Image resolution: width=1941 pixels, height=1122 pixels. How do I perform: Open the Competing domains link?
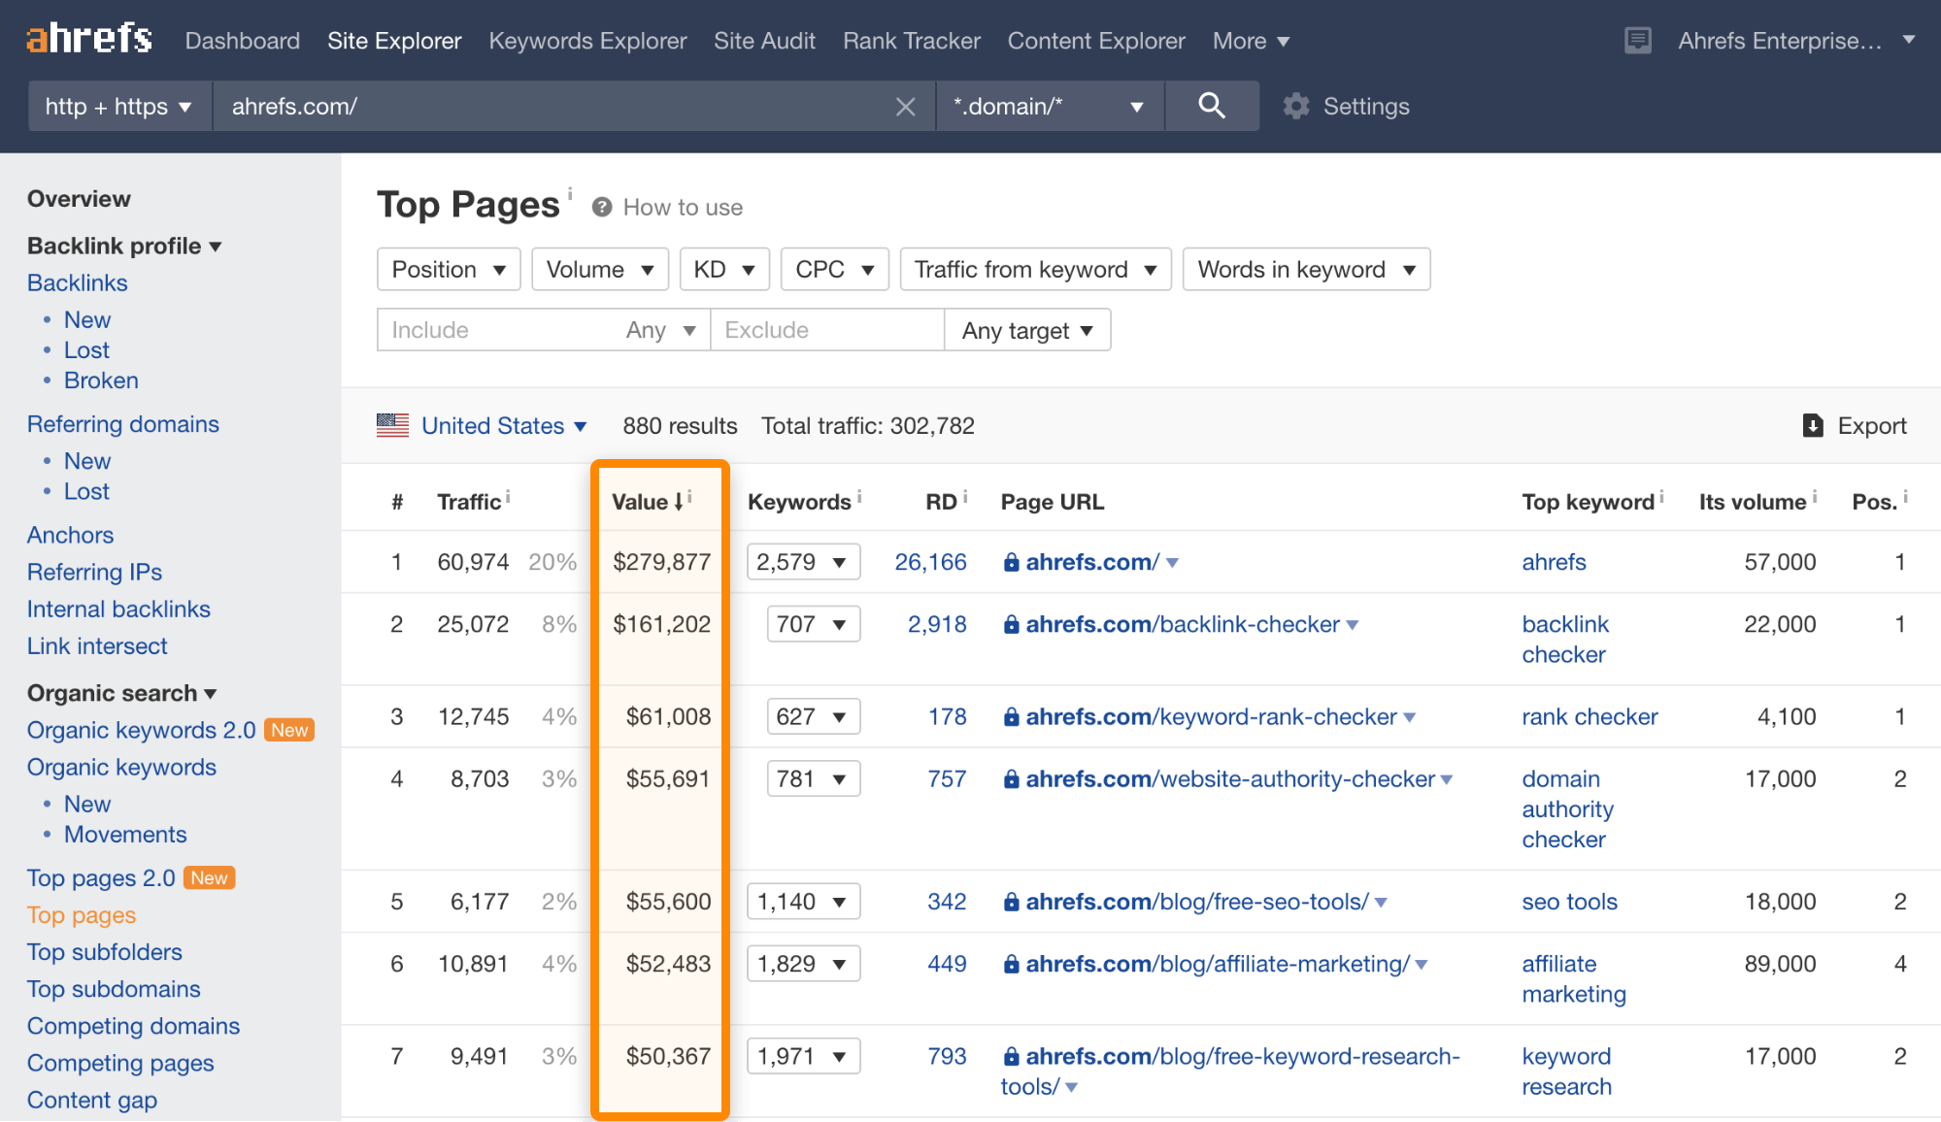click(133, 1026)
